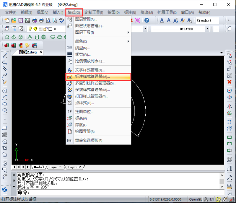Go to last layout tab arrow

tap(28, 167)
